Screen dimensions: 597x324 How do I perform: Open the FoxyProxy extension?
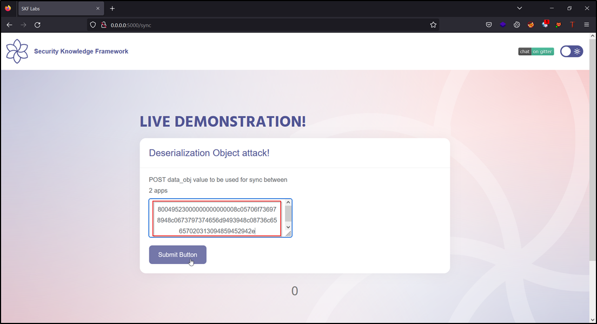[558, 24]
